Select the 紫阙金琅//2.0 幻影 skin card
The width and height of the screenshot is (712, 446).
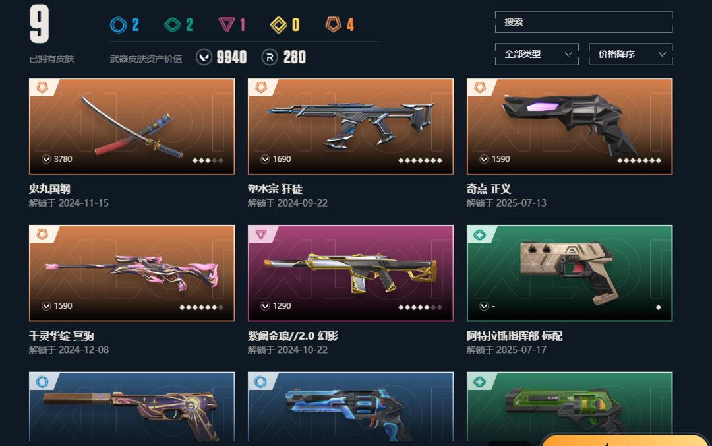(351, 273)
